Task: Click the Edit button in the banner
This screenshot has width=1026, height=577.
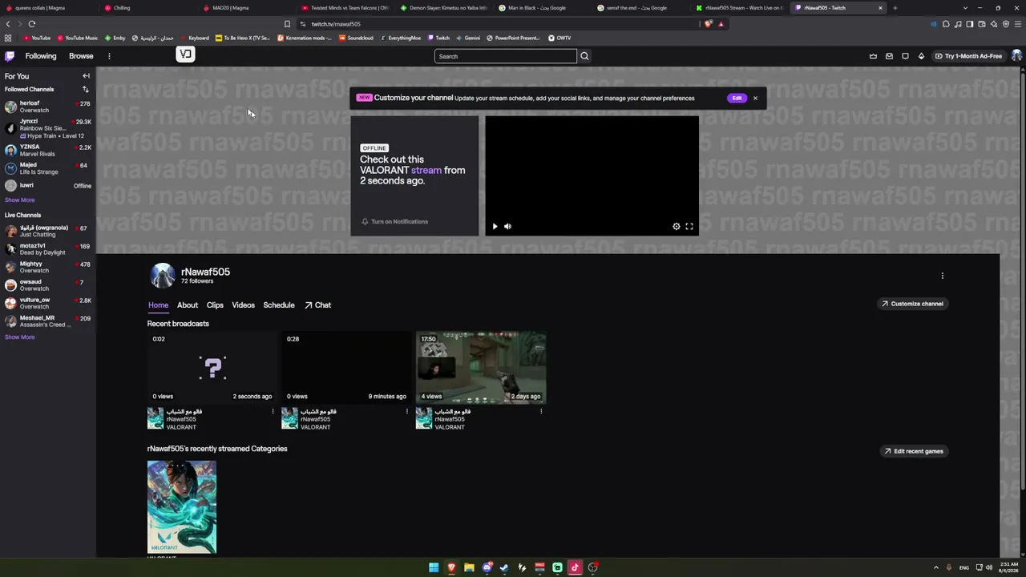Action: [737, 98]
